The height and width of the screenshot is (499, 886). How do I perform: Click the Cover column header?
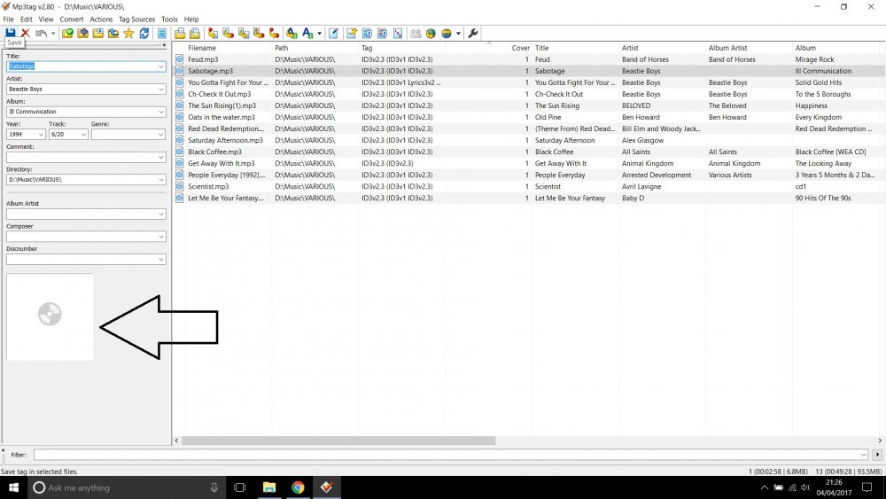520,48
